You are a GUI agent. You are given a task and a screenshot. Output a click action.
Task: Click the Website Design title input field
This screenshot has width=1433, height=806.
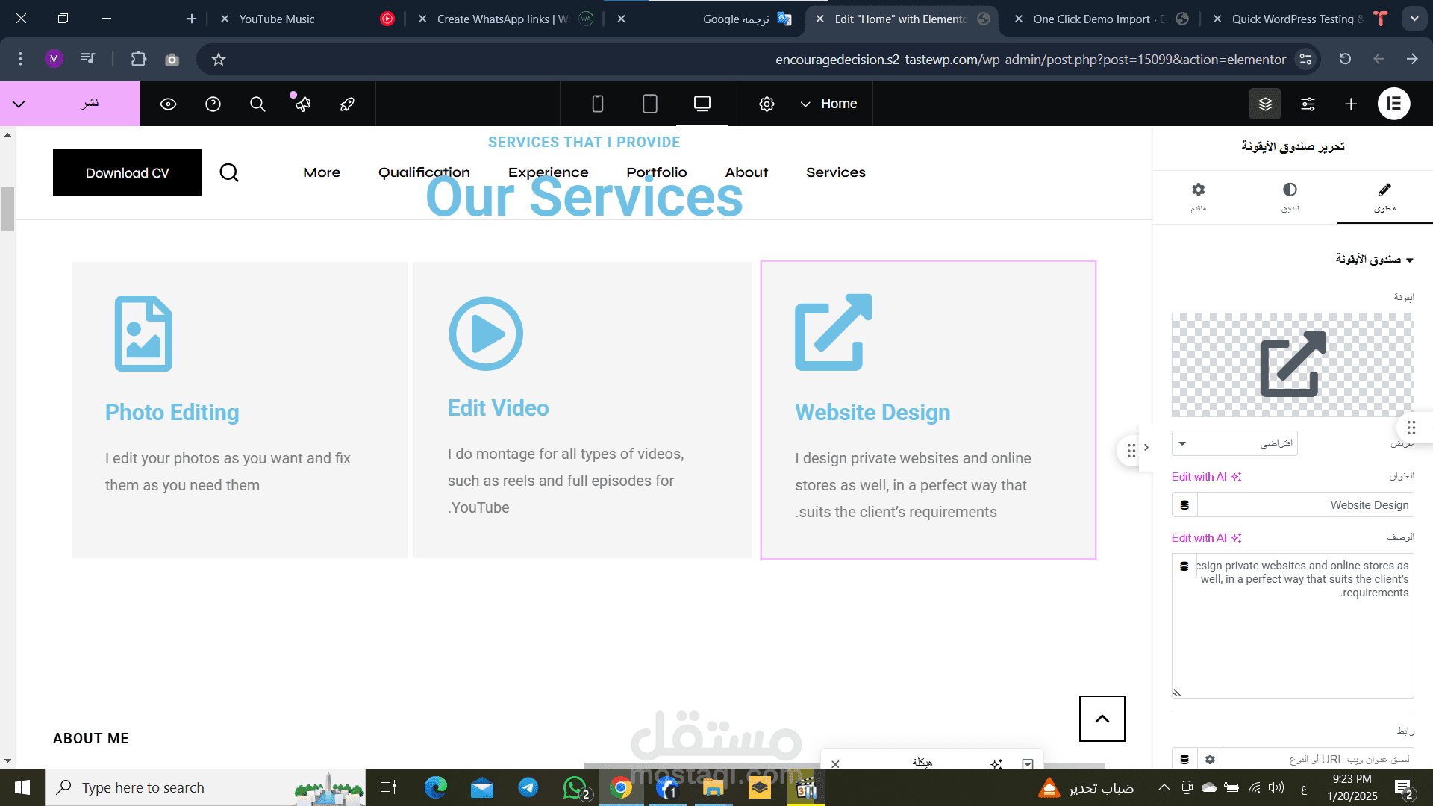point(1305,505)
